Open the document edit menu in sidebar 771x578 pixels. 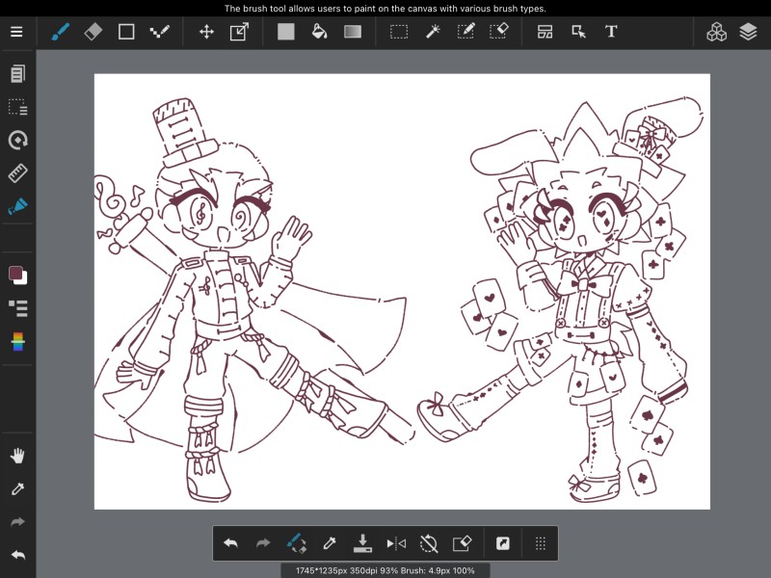[x=17, y=74]
